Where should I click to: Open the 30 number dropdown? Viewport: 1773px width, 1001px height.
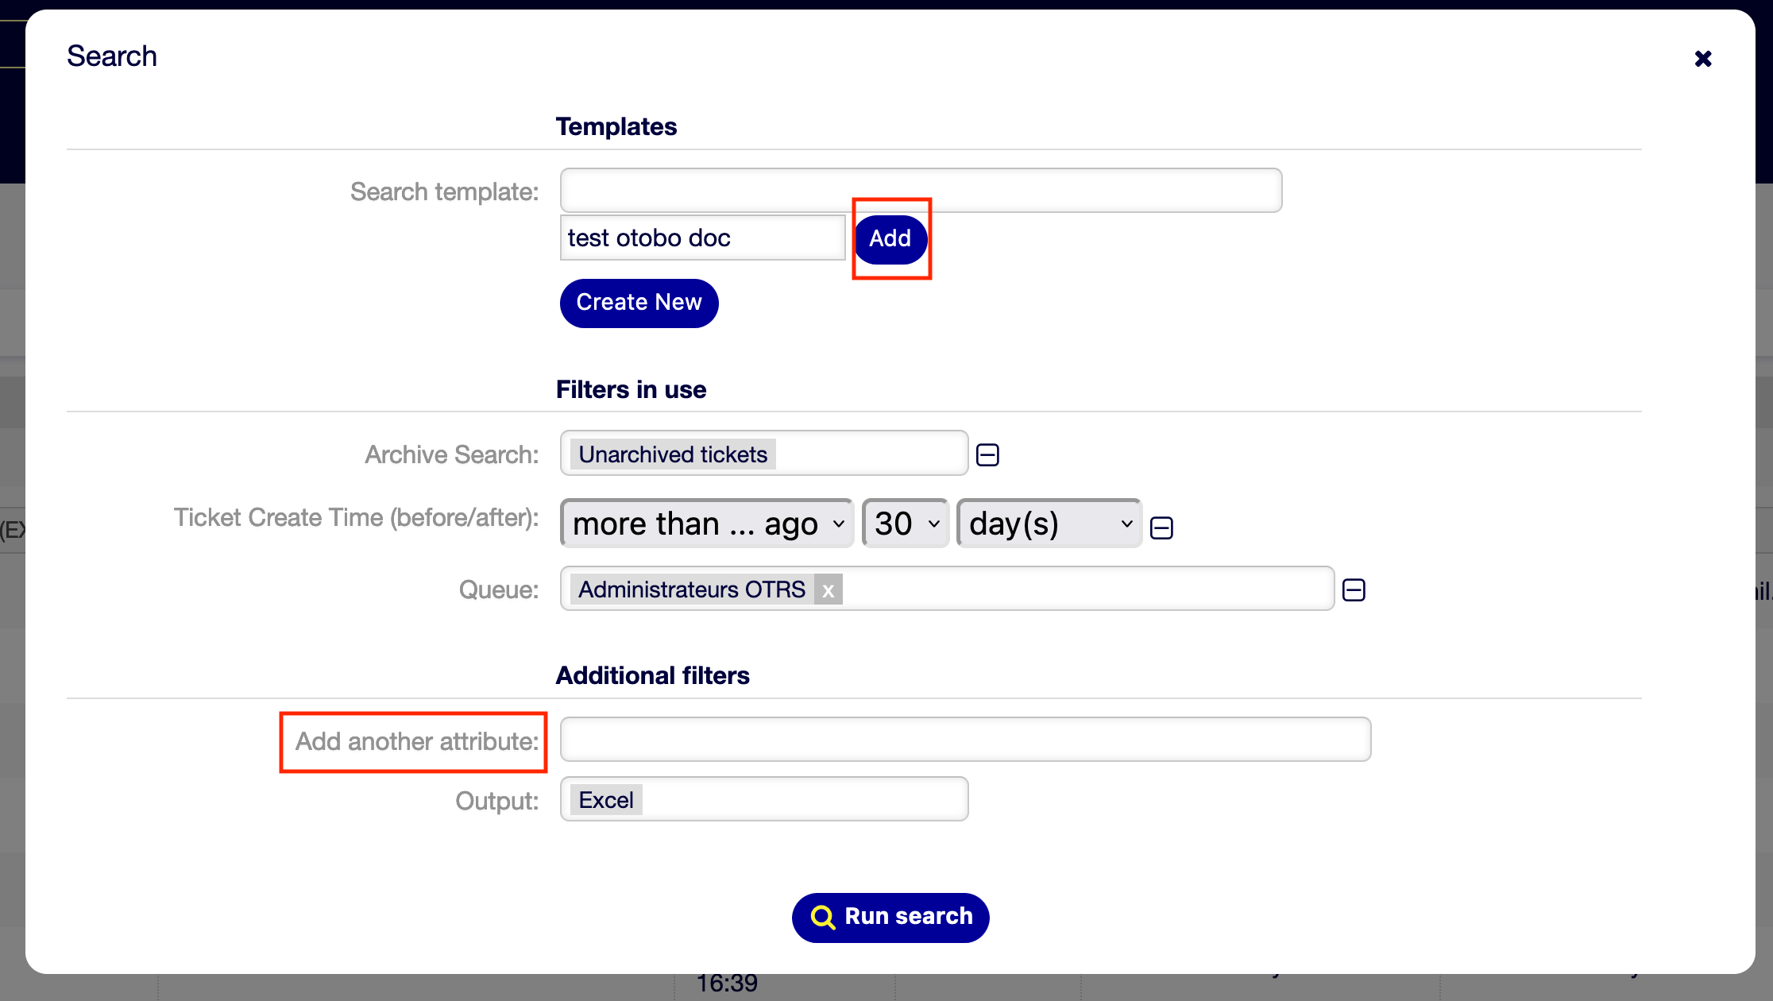coord(906,524)
